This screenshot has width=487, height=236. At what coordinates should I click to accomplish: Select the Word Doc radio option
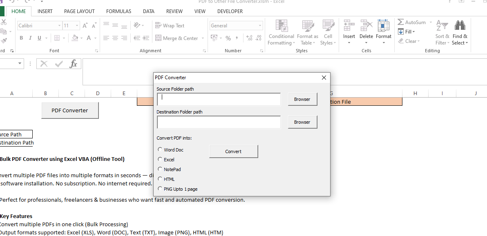160,149
